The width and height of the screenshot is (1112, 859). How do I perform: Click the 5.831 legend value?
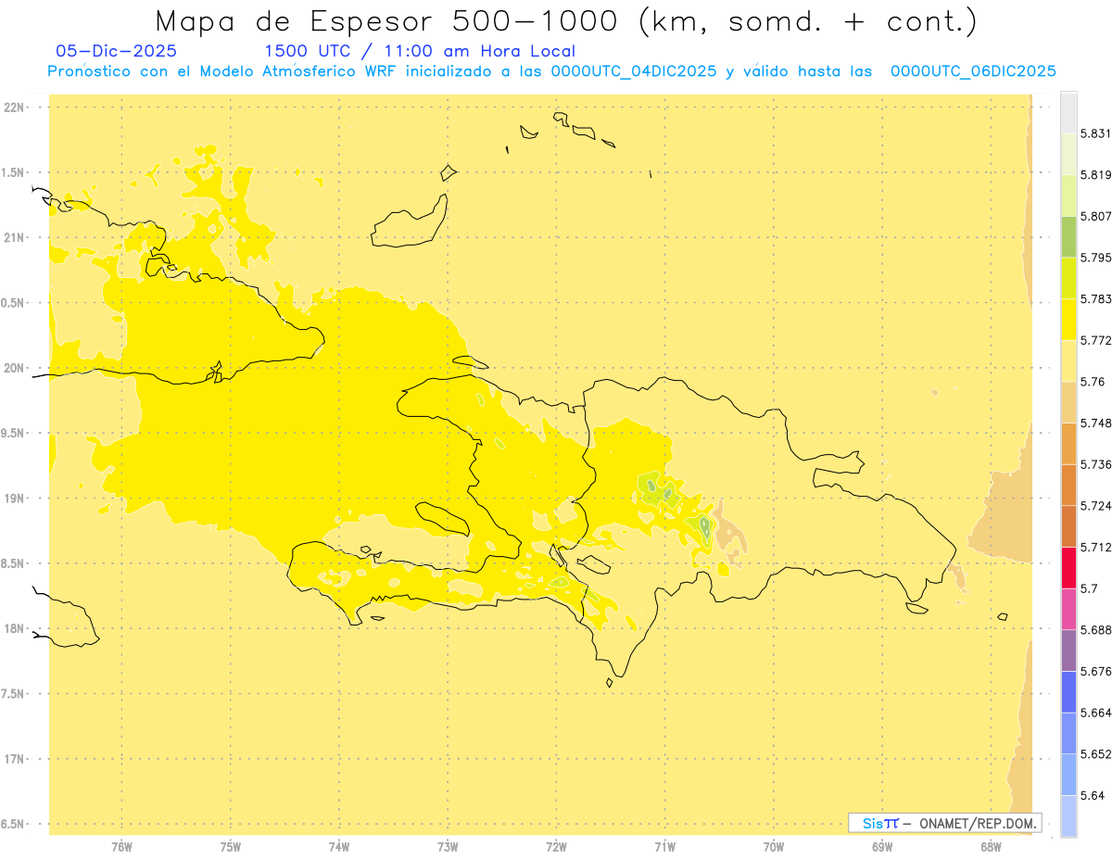pos(1095,133)
